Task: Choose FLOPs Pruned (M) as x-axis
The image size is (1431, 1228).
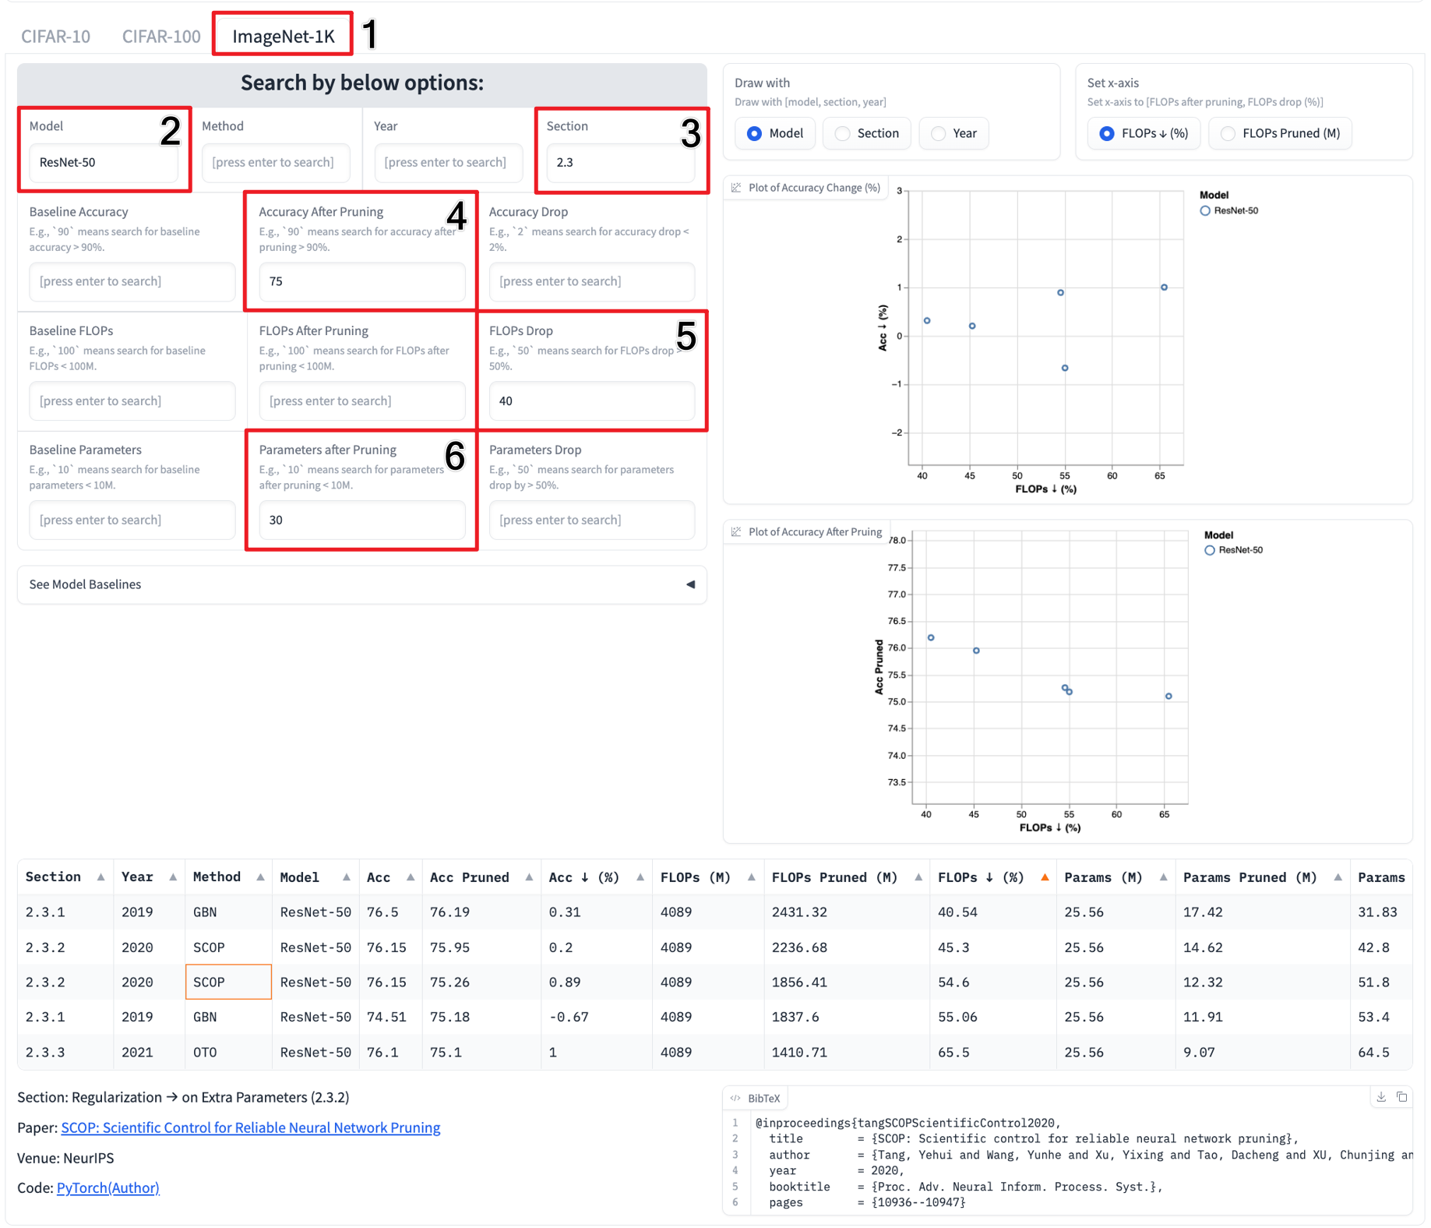Action: coord(1228,134)
